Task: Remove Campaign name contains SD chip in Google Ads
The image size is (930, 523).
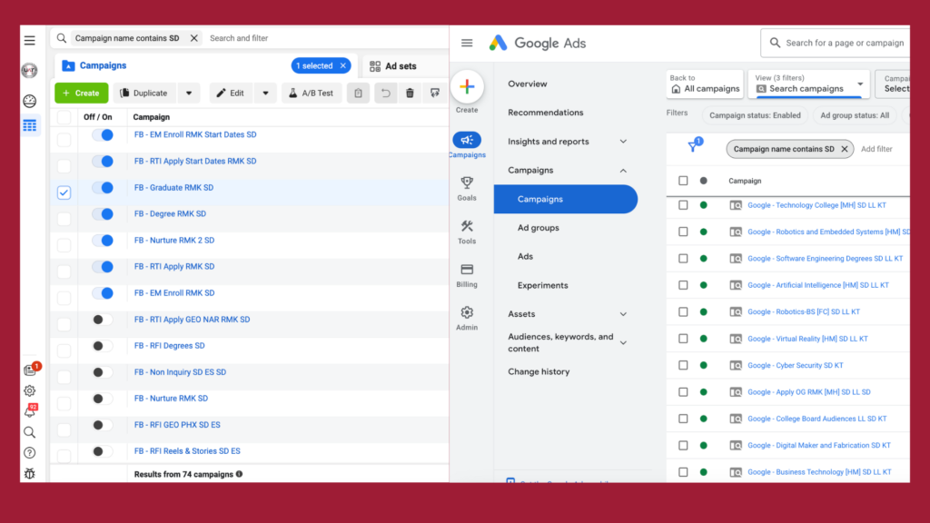Action: click(x=845, y=149)
